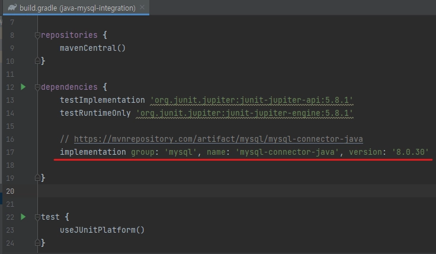
Task: Run the dependencies block with green arrow
Action: [23, 87]
